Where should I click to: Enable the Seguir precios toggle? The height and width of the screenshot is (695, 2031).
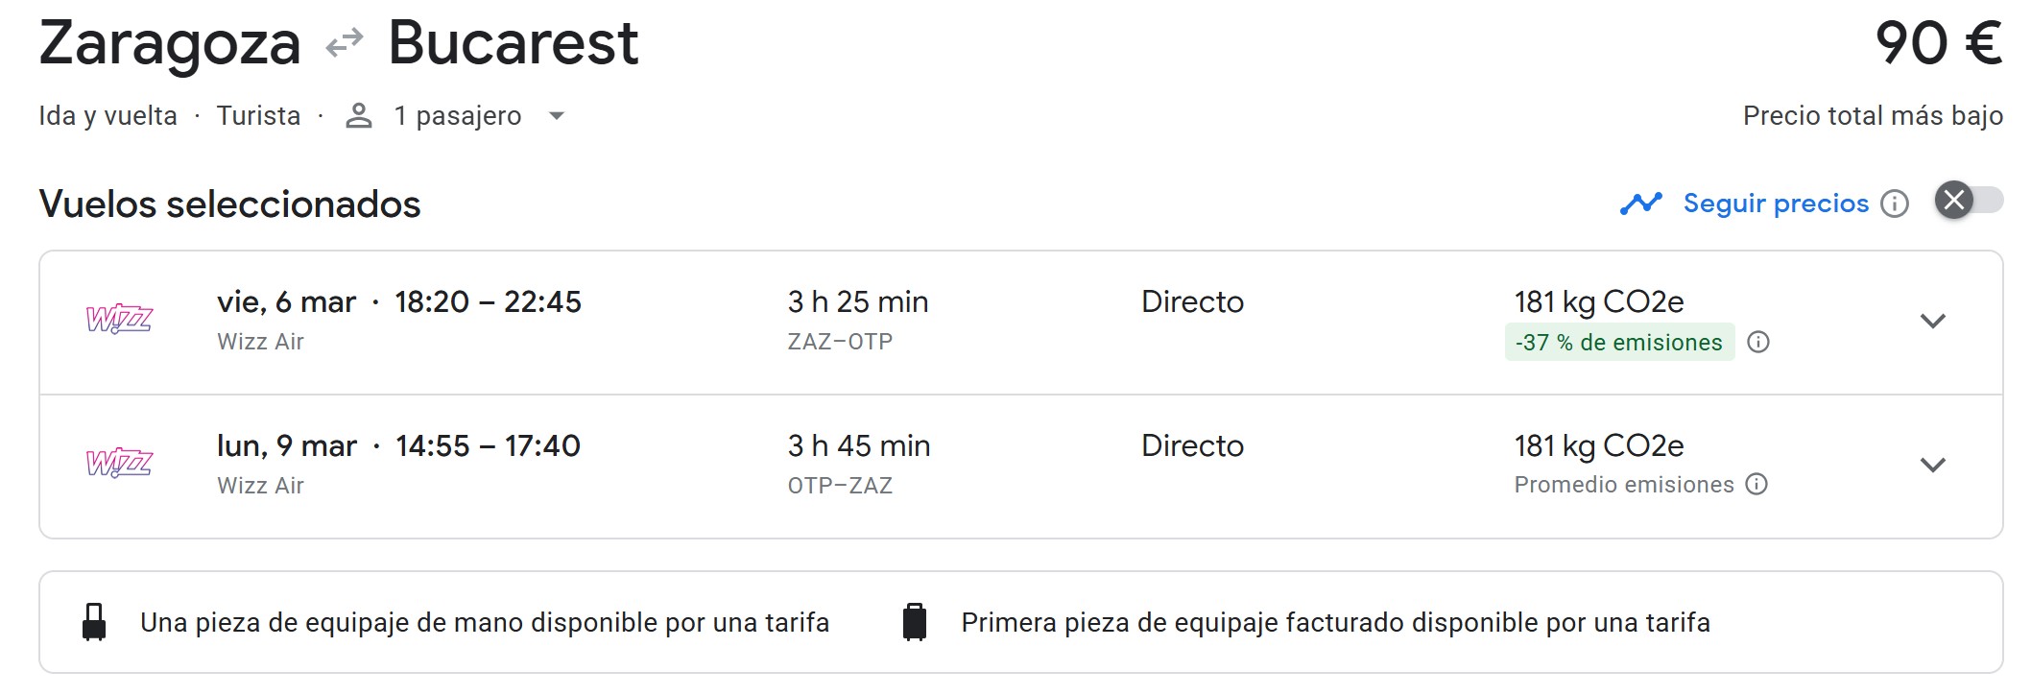click(x=1968, y=201)
